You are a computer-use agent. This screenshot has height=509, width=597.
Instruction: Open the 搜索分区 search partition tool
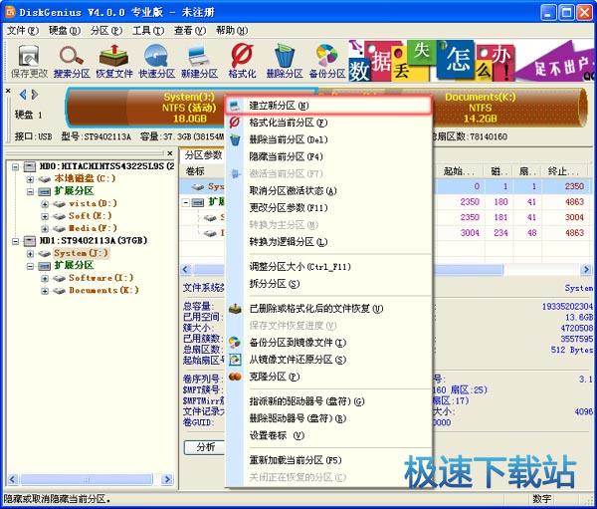click(72, 61)
